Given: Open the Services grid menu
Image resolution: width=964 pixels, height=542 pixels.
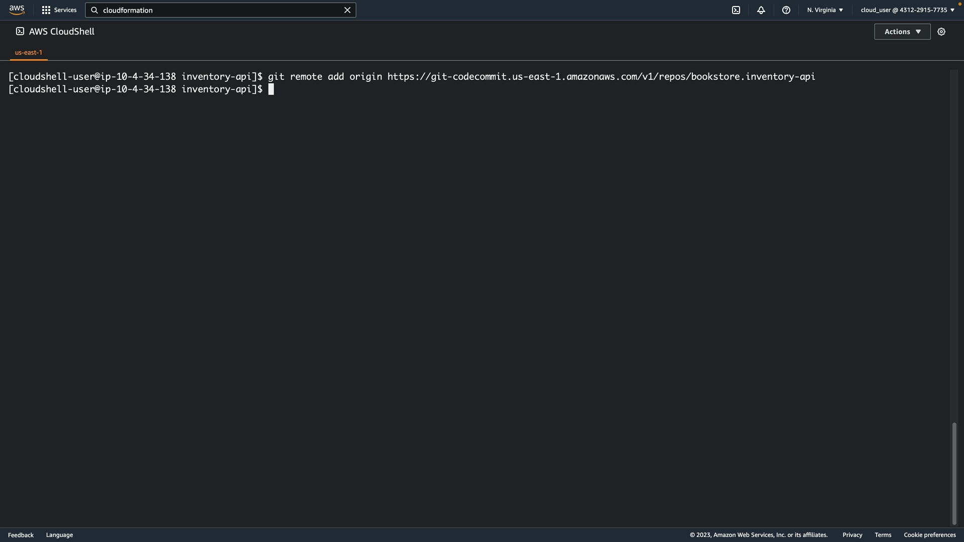Looking at the screenshot, I should [46, 10].
